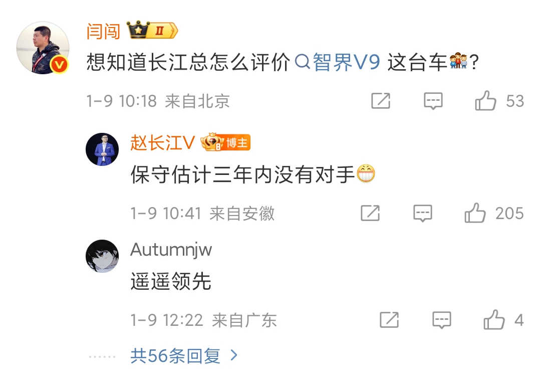Tap the crown level II membership badge
This screenshot has height=380, width=541.
(x=152, y=31)
